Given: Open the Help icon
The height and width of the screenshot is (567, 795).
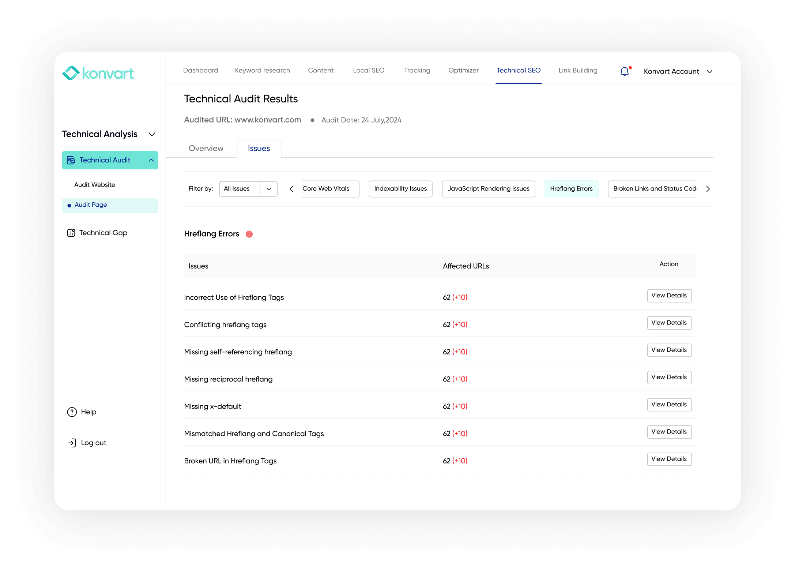Looking at the screenshot, I should coord(71,412).
